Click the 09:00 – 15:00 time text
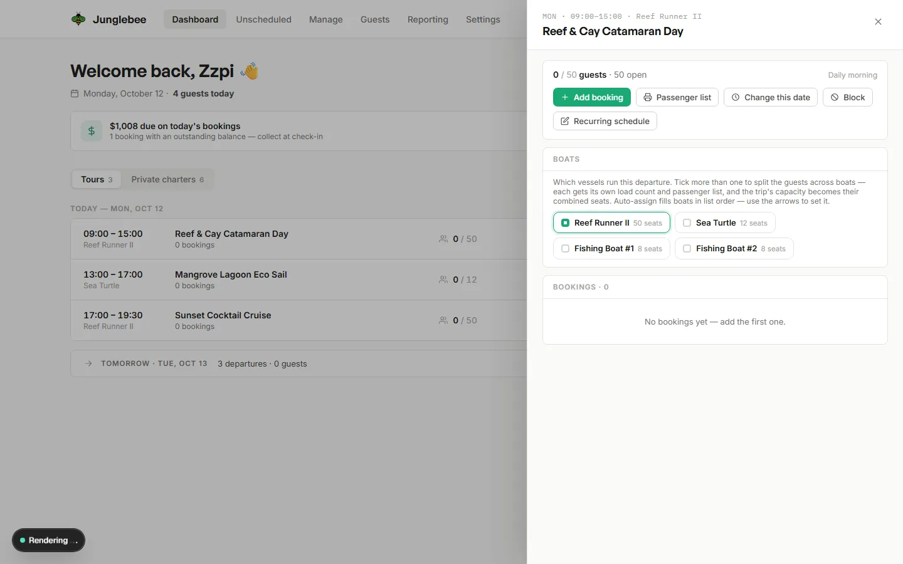 (x=113, y=234)
